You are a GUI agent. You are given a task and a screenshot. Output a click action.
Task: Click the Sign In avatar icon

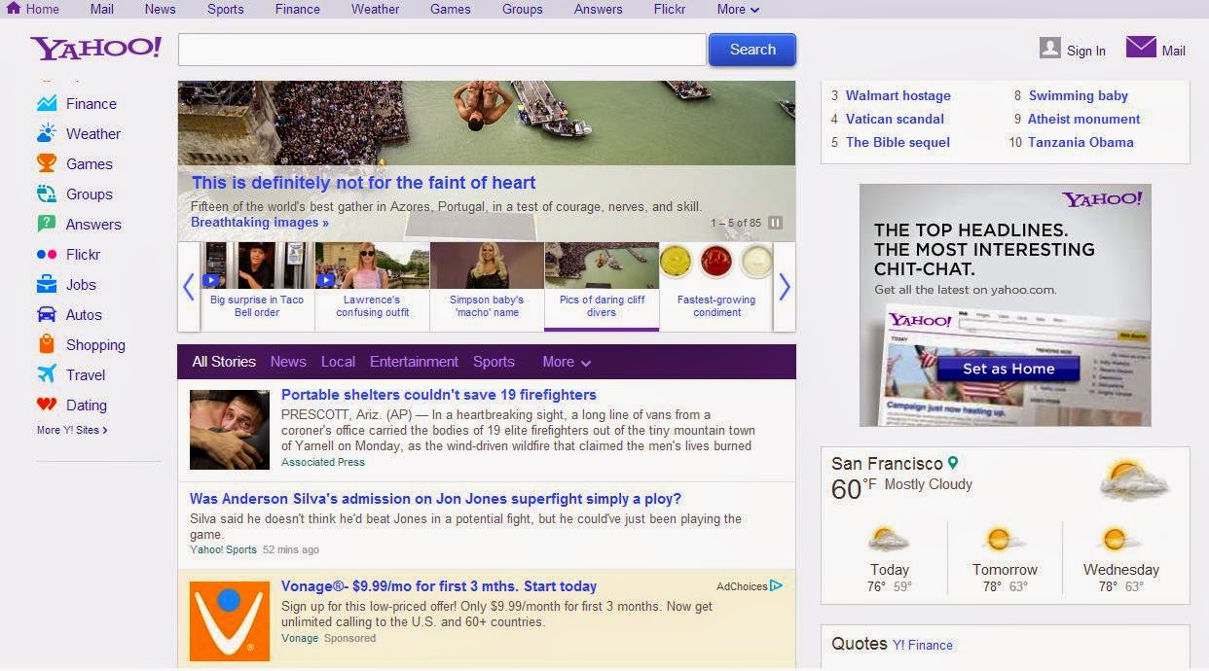pyautogui.click(x=1049, y=48)
